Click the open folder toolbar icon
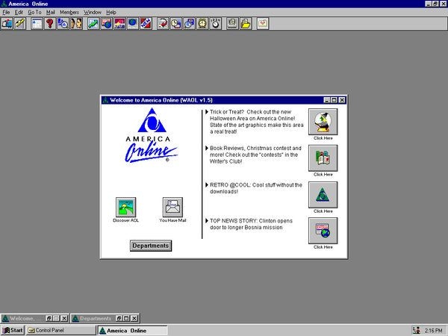 [245, 23]
